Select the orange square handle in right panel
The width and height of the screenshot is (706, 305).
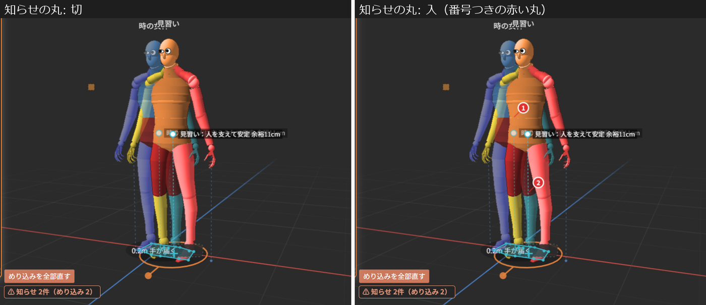tap(446, 87)
